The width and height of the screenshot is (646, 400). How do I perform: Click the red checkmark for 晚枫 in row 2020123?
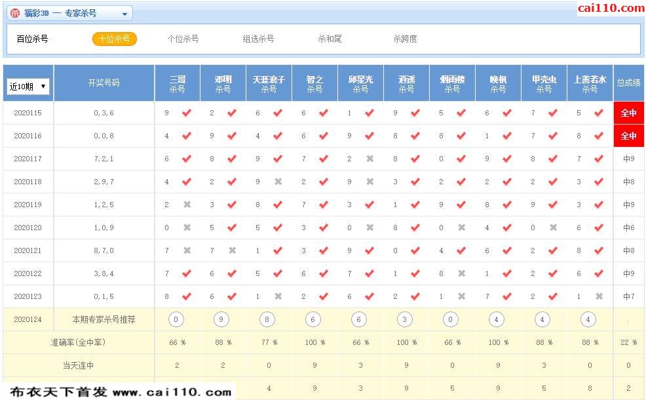pos(507,296)
